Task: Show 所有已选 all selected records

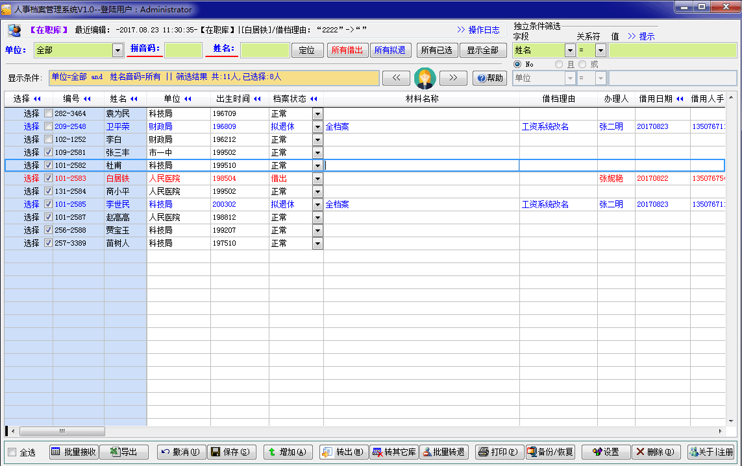Action: [x=436, y=50]
